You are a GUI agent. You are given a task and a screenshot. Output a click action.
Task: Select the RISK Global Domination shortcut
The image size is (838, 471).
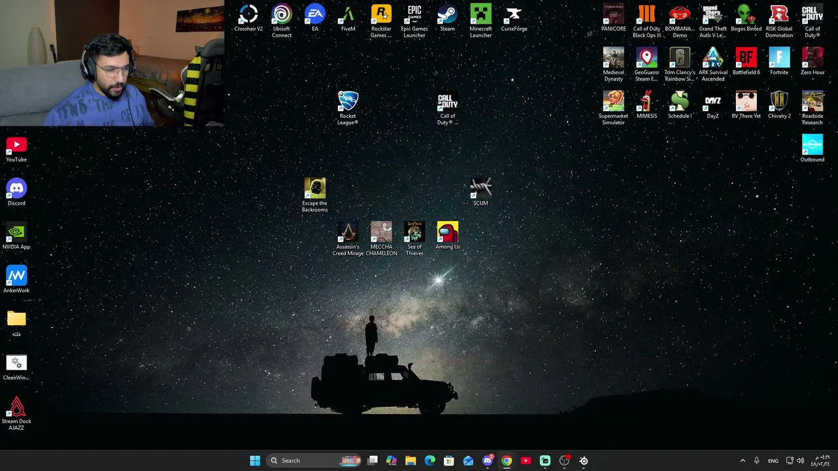(779, 21)
